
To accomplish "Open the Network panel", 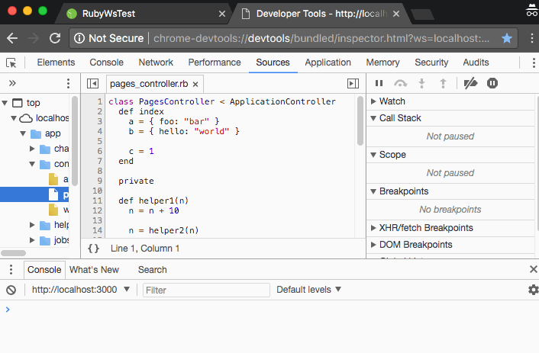I will click(x=156, y=63).
